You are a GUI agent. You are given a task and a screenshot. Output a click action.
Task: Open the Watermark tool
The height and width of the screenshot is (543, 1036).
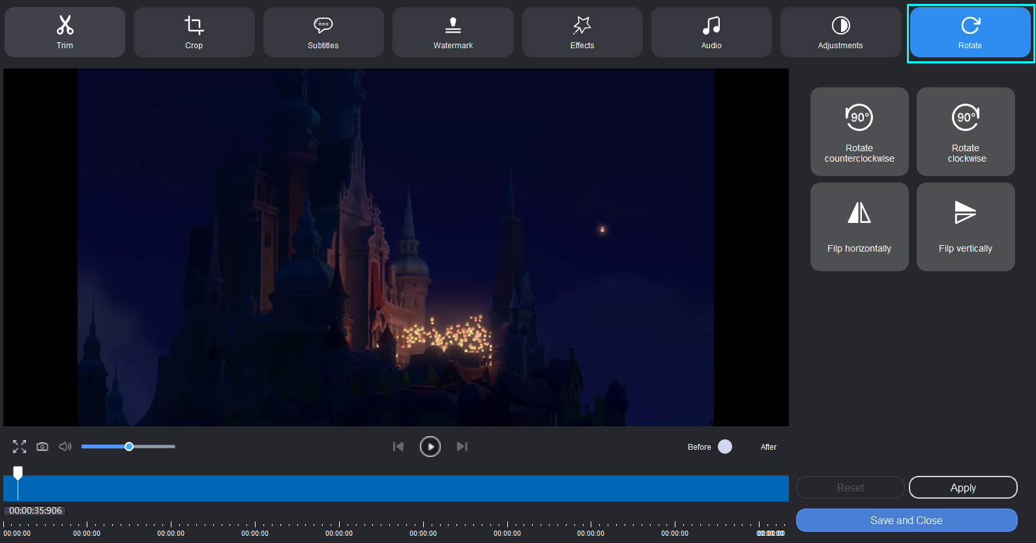point(452,32)
